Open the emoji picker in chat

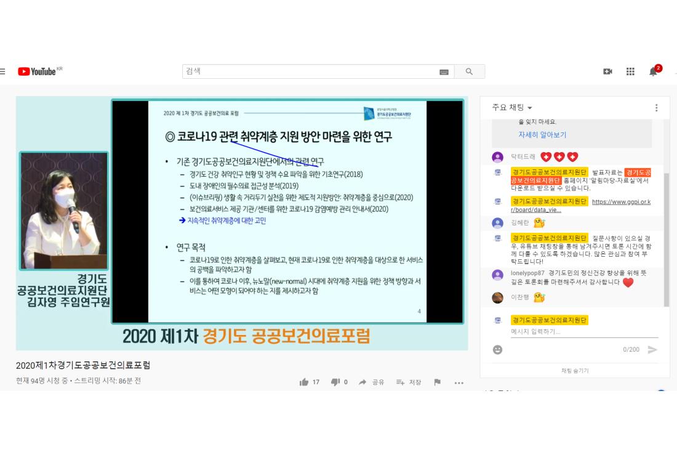pyautogui.click(x=497, y=349)
